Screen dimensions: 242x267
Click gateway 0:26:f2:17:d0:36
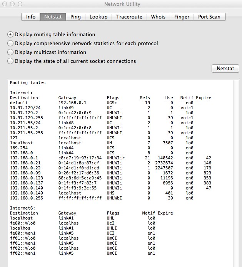tap(79, 173)
